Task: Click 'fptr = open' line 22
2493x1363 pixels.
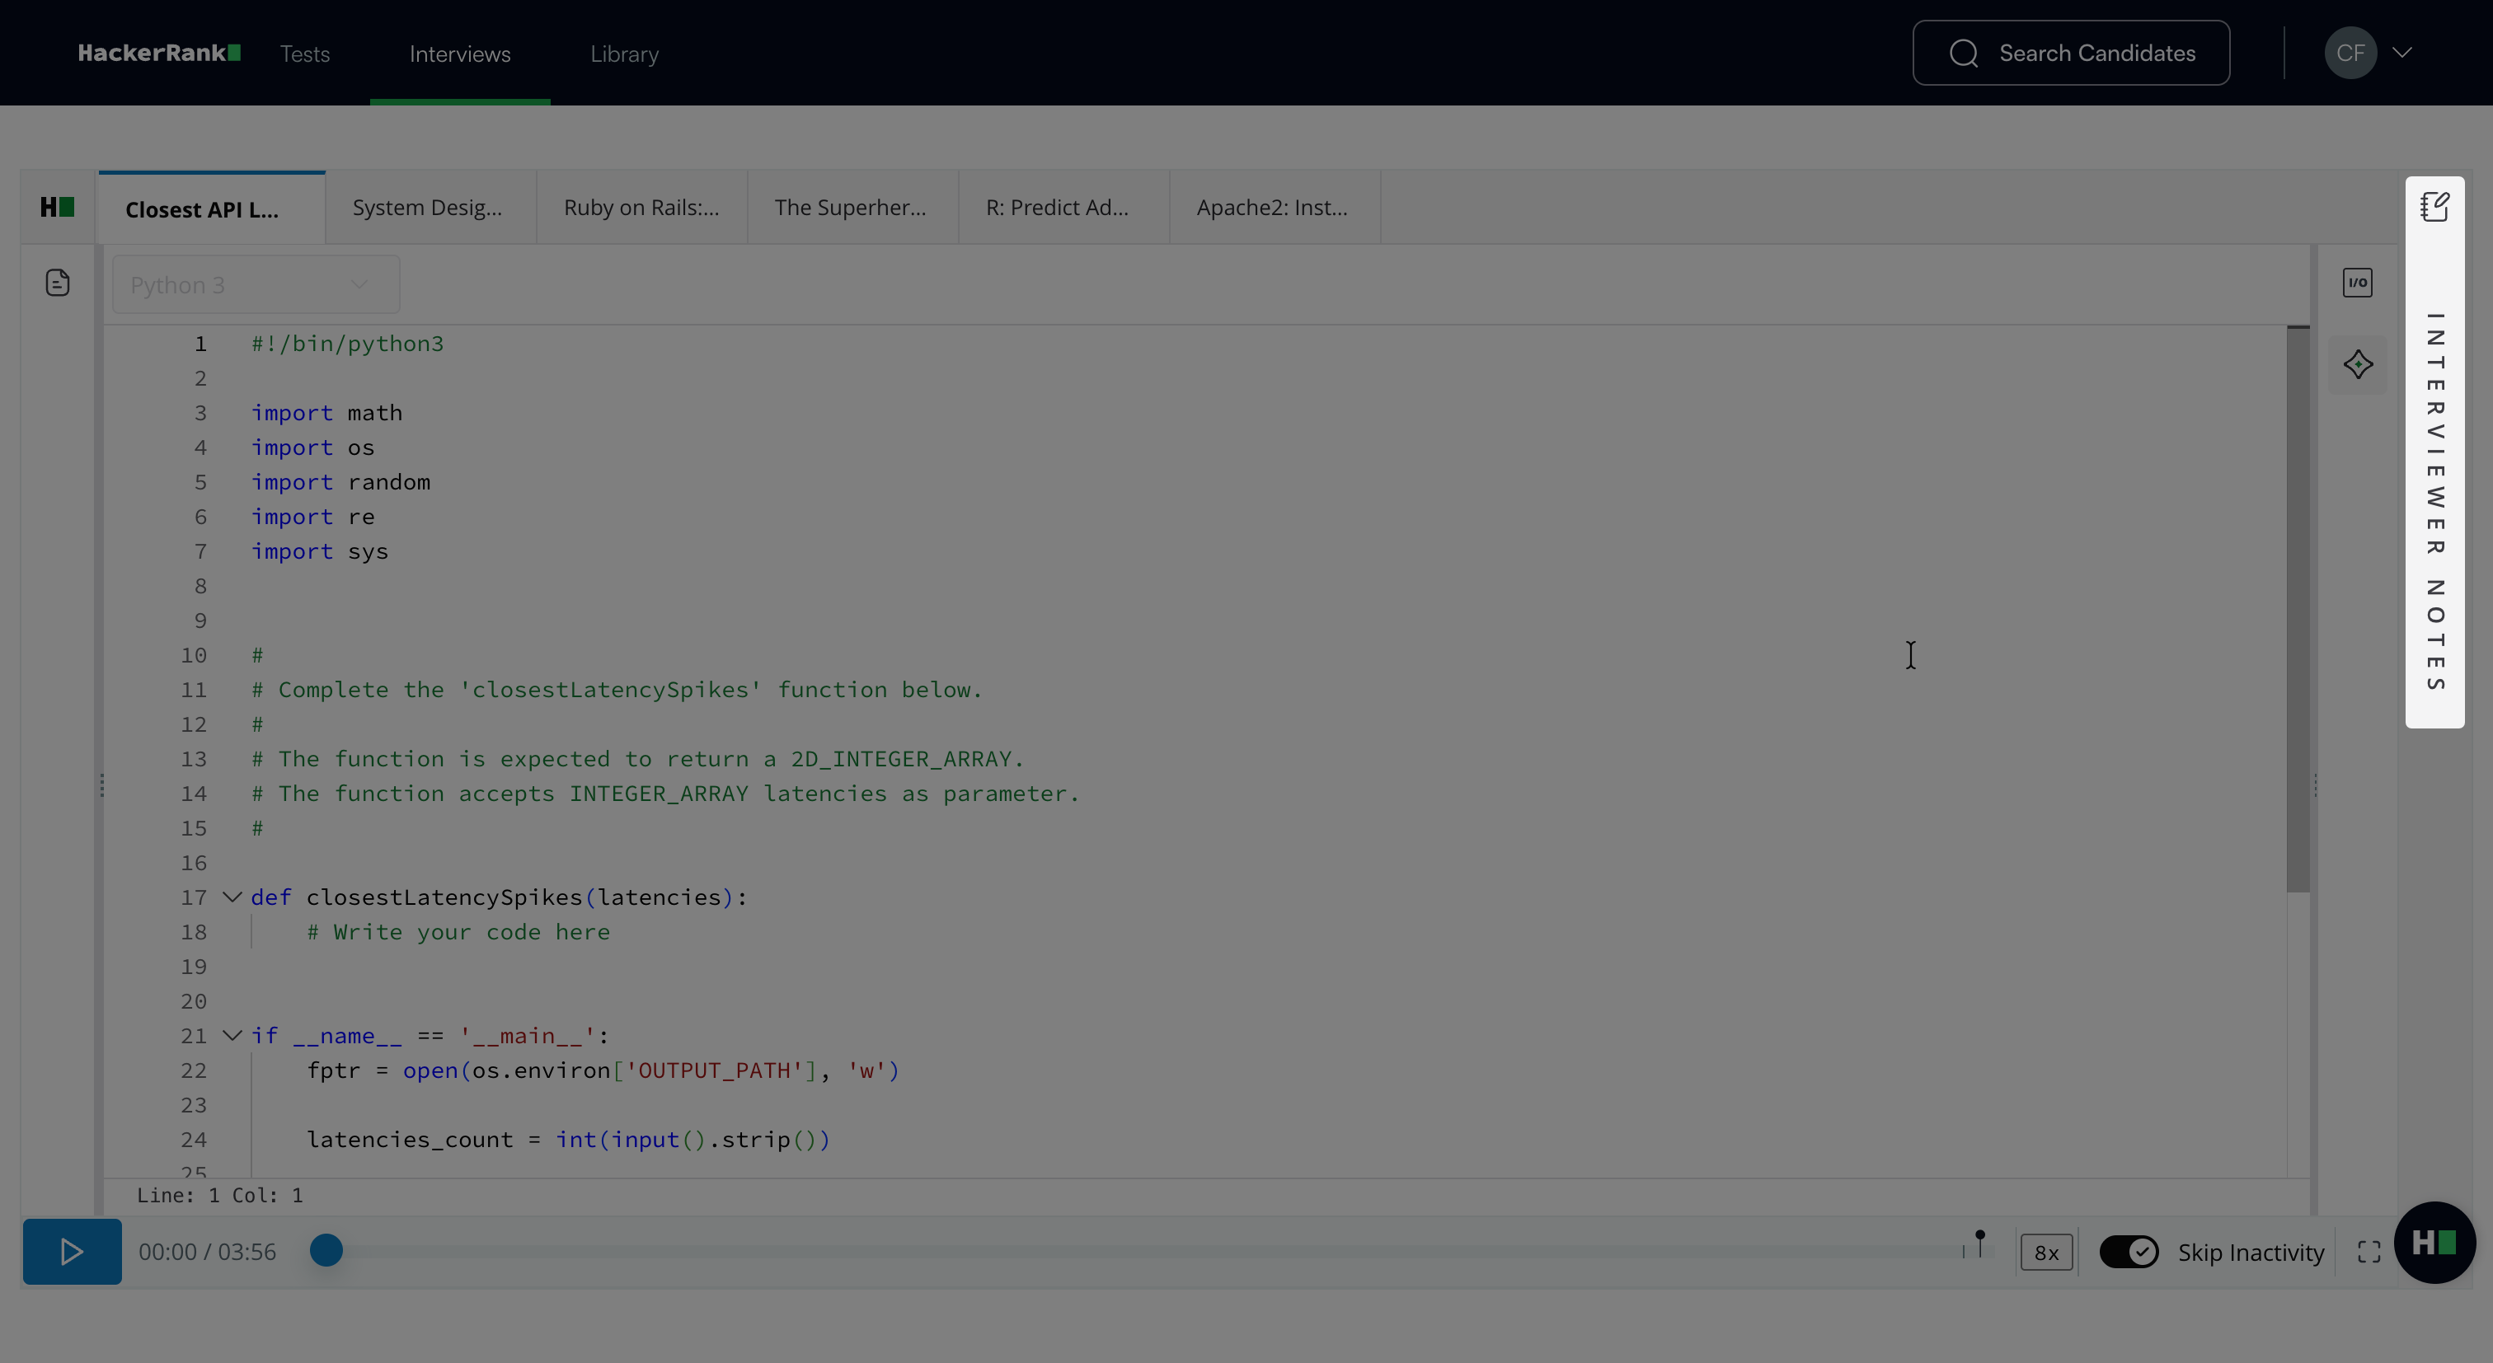Action: (x=604, y=1070)
